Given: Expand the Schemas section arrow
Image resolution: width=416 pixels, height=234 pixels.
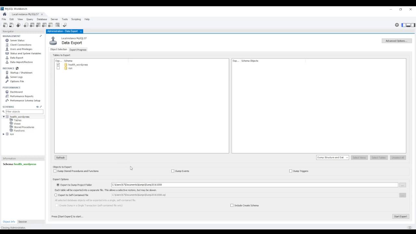Looking at the screenshot, I should pos(41,107).
